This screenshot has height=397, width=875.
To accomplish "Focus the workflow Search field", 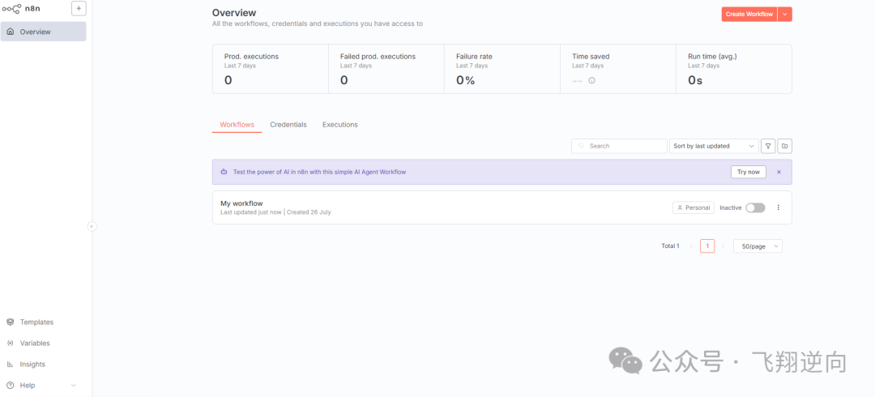I will pos(620,146).
